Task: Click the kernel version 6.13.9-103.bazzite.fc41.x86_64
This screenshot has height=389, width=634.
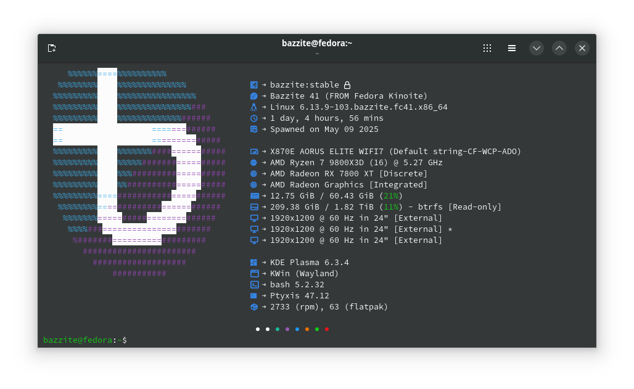Action: (374, 107)
